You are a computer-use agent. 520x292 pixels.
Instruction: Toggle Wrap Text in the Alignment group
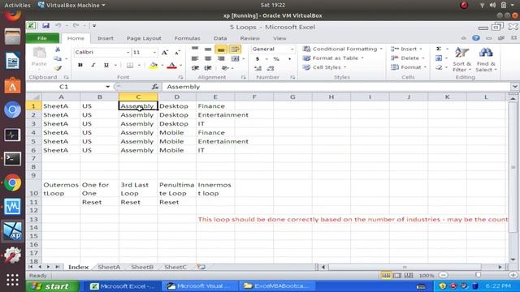(235, 49)
